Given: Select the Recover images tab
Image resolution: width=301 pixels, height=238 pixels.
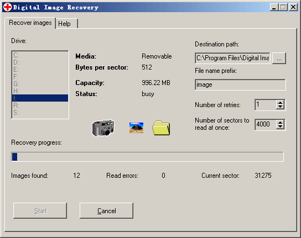Looking at the screenshot, I should [30, 23].
